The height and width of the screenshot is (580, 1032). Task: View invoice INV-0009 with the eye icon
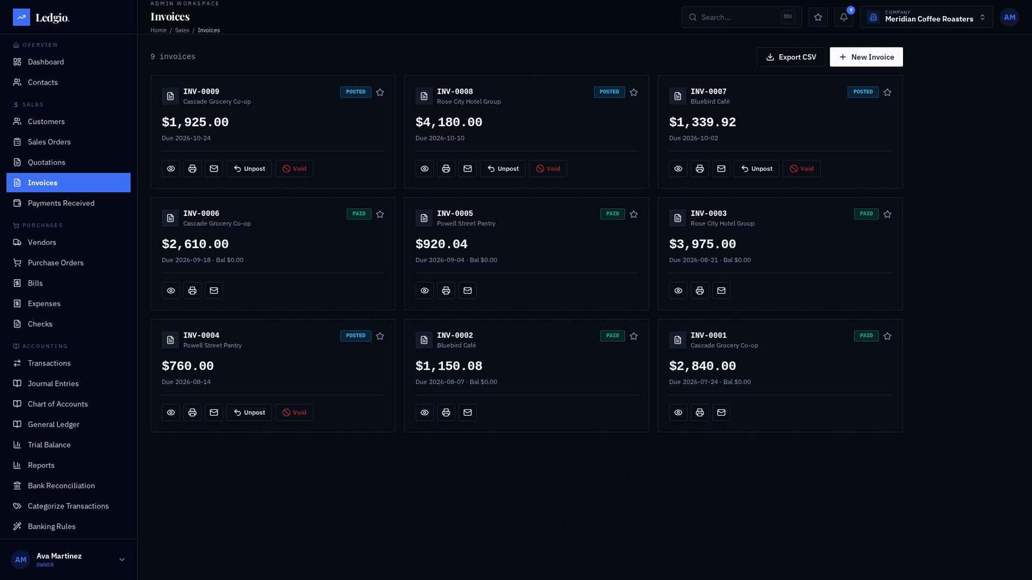[171, 169]
